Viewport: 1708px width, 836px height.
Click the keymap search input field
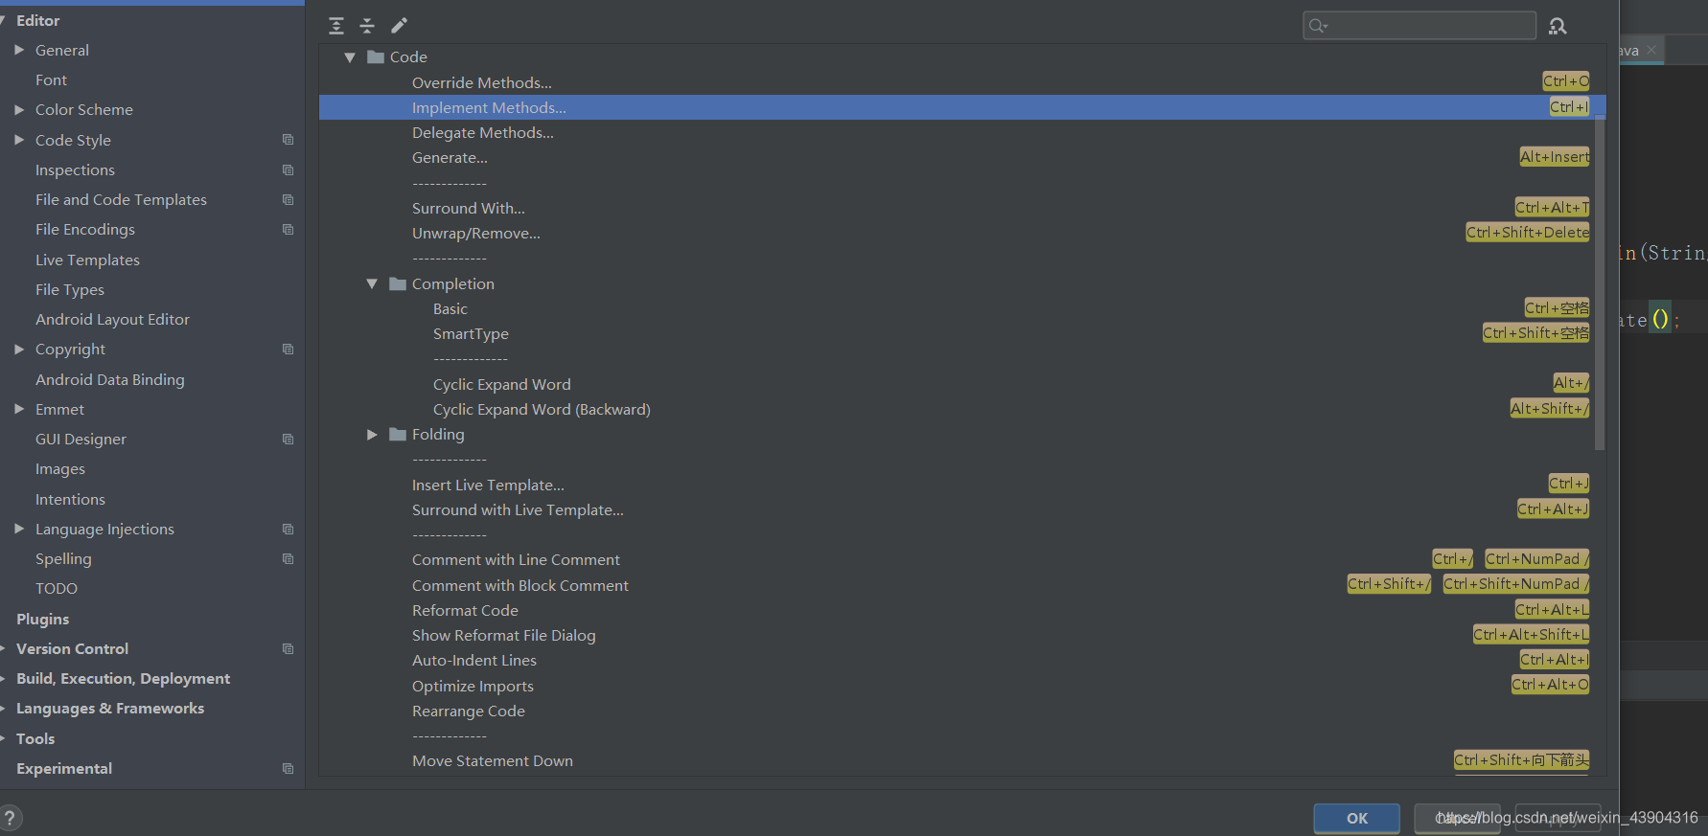[x=1419, y=26]
